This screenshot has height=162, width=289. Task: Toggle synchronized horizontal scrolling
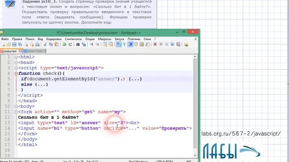click(111, 45)
